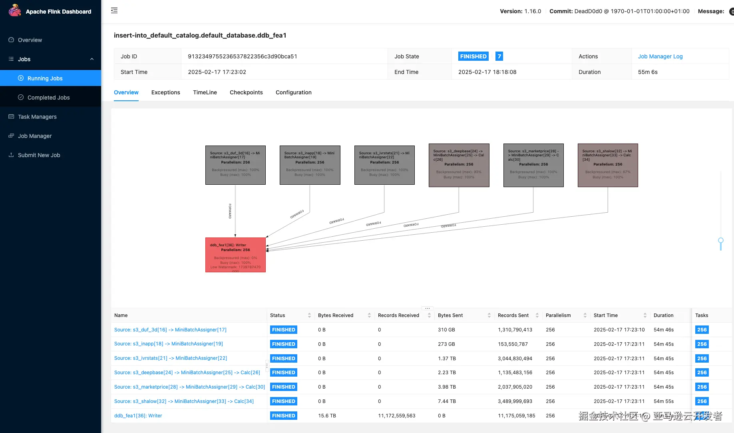Open Overview in the sidebar menu
This screenshot has width=734, height=433.
pyautogui.click(x=50, y=40)
